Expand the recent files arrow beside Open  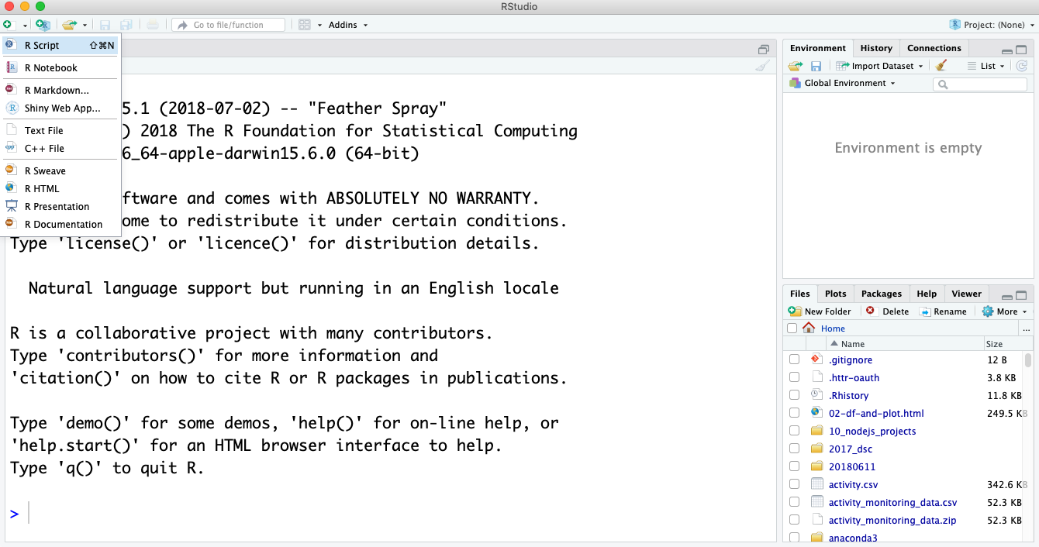[x=85, y=25]
